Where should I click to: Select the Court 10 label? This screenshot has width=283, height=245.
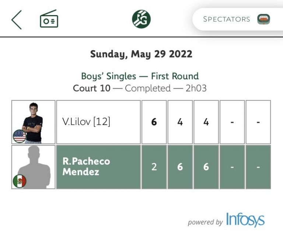[x=91, y=88]
